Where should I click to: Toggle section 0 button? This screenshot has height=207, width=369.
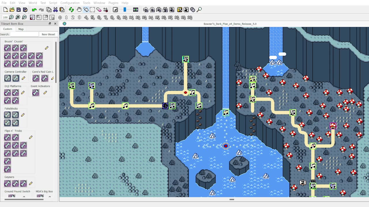coord(60,18)
